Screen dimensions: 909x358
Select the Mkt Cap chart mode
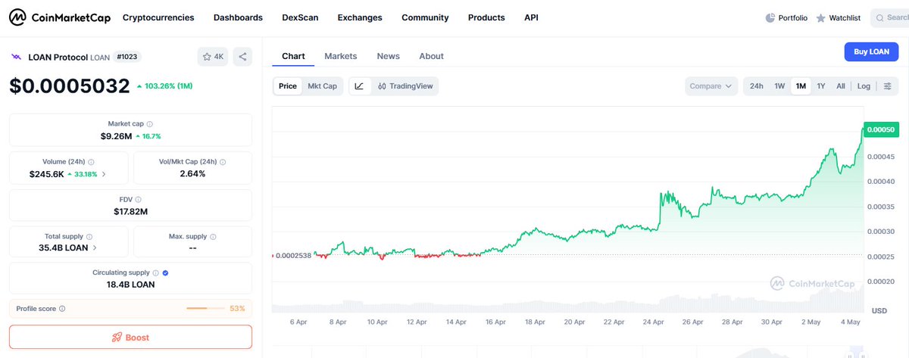[x=322, y=86]
